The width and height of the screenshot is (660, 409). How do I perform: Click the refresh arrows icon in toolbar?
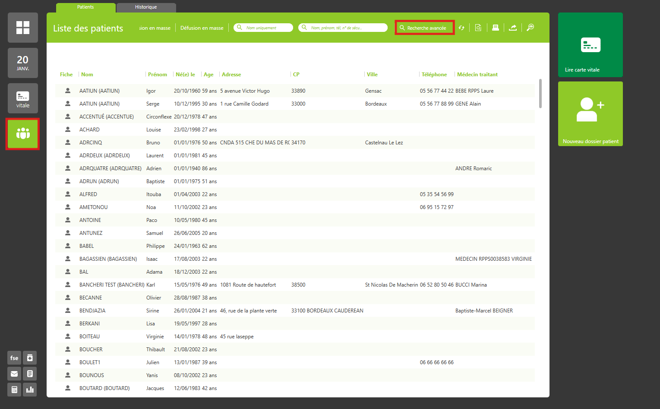pyautogui.click(x=461, y=28)
